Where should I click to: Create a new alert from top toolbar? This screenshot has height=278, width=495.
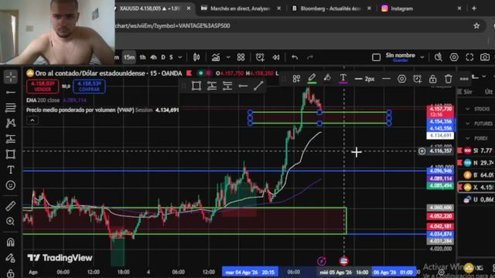(260, 58)
